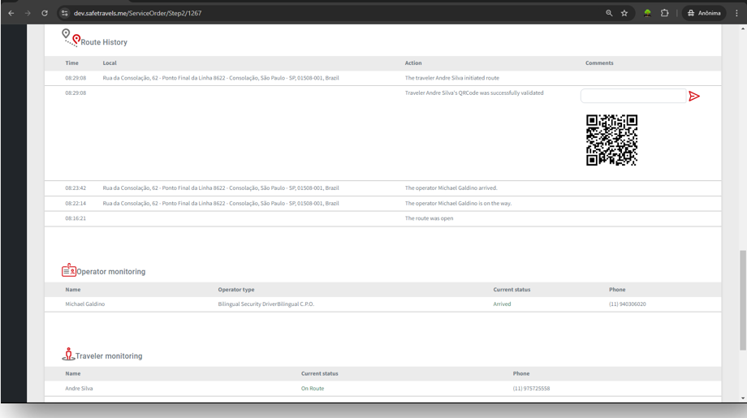This screenshot has height=418, width=747.
Task: Select operator name Michael Galdino
Action: (85, 304)
